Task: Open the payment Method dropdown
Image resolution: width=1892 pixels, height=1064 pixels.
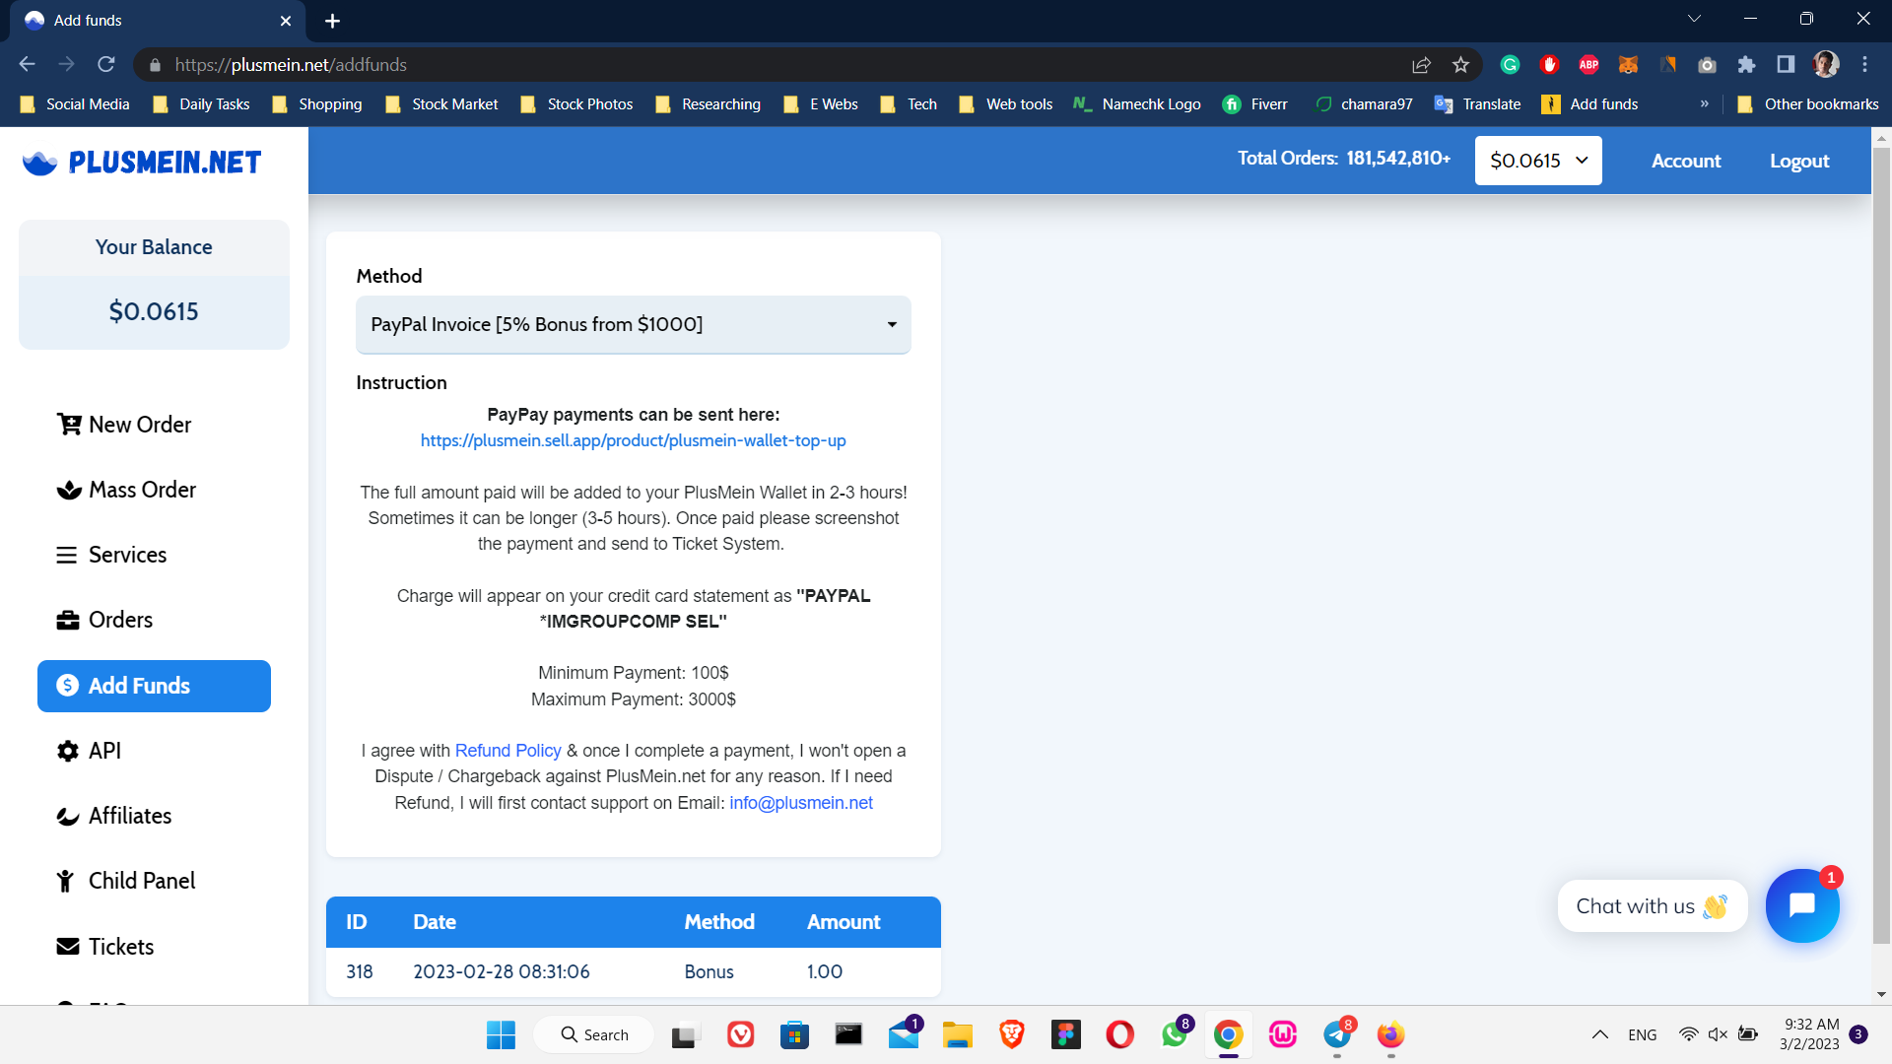Action: (634, 324)
